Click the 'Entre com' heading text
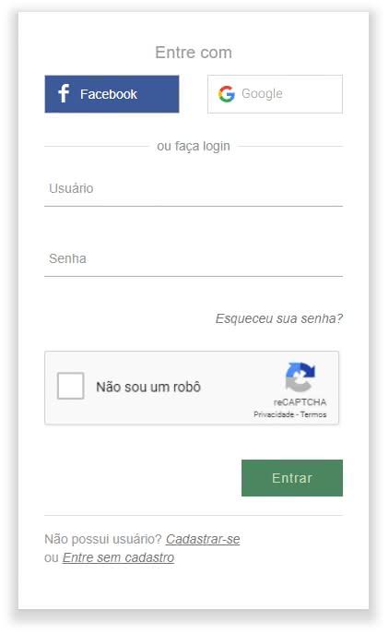Viewport: 389px width, 634px height. tap(194, 53)
